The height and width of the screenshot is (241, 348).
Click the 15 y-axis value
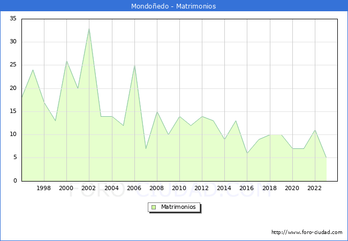13,111
